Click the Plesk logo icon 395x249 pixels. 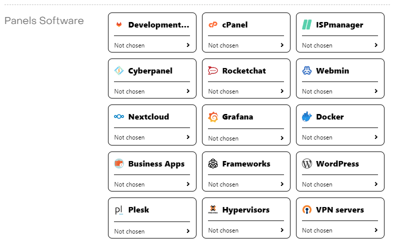coord(118,210)
